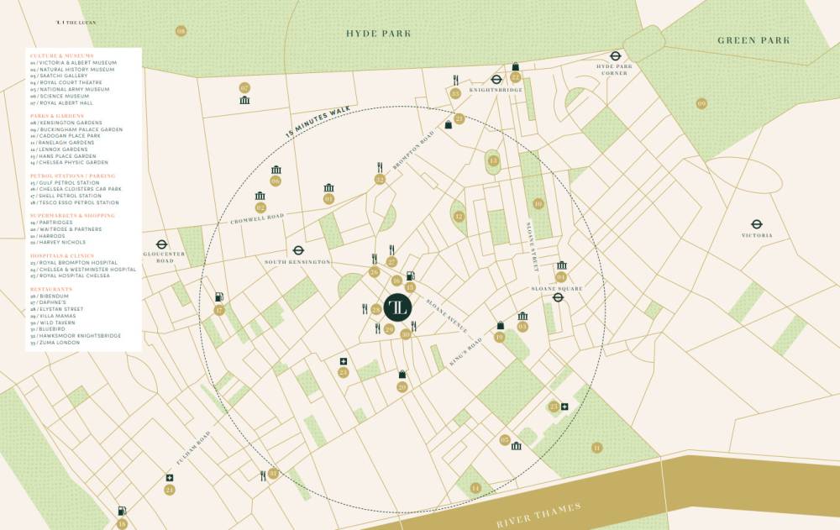This screenshot has width=840, height=530.
Task: Select the Zuma restaurant icon above marker 33
Action: tap(456, 81)
